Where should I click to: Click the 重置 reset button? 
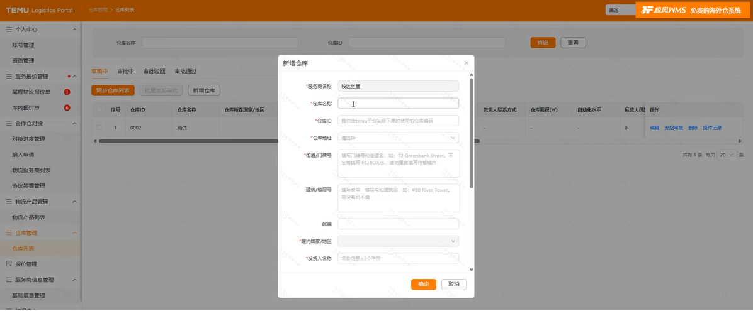pos(573,43)
